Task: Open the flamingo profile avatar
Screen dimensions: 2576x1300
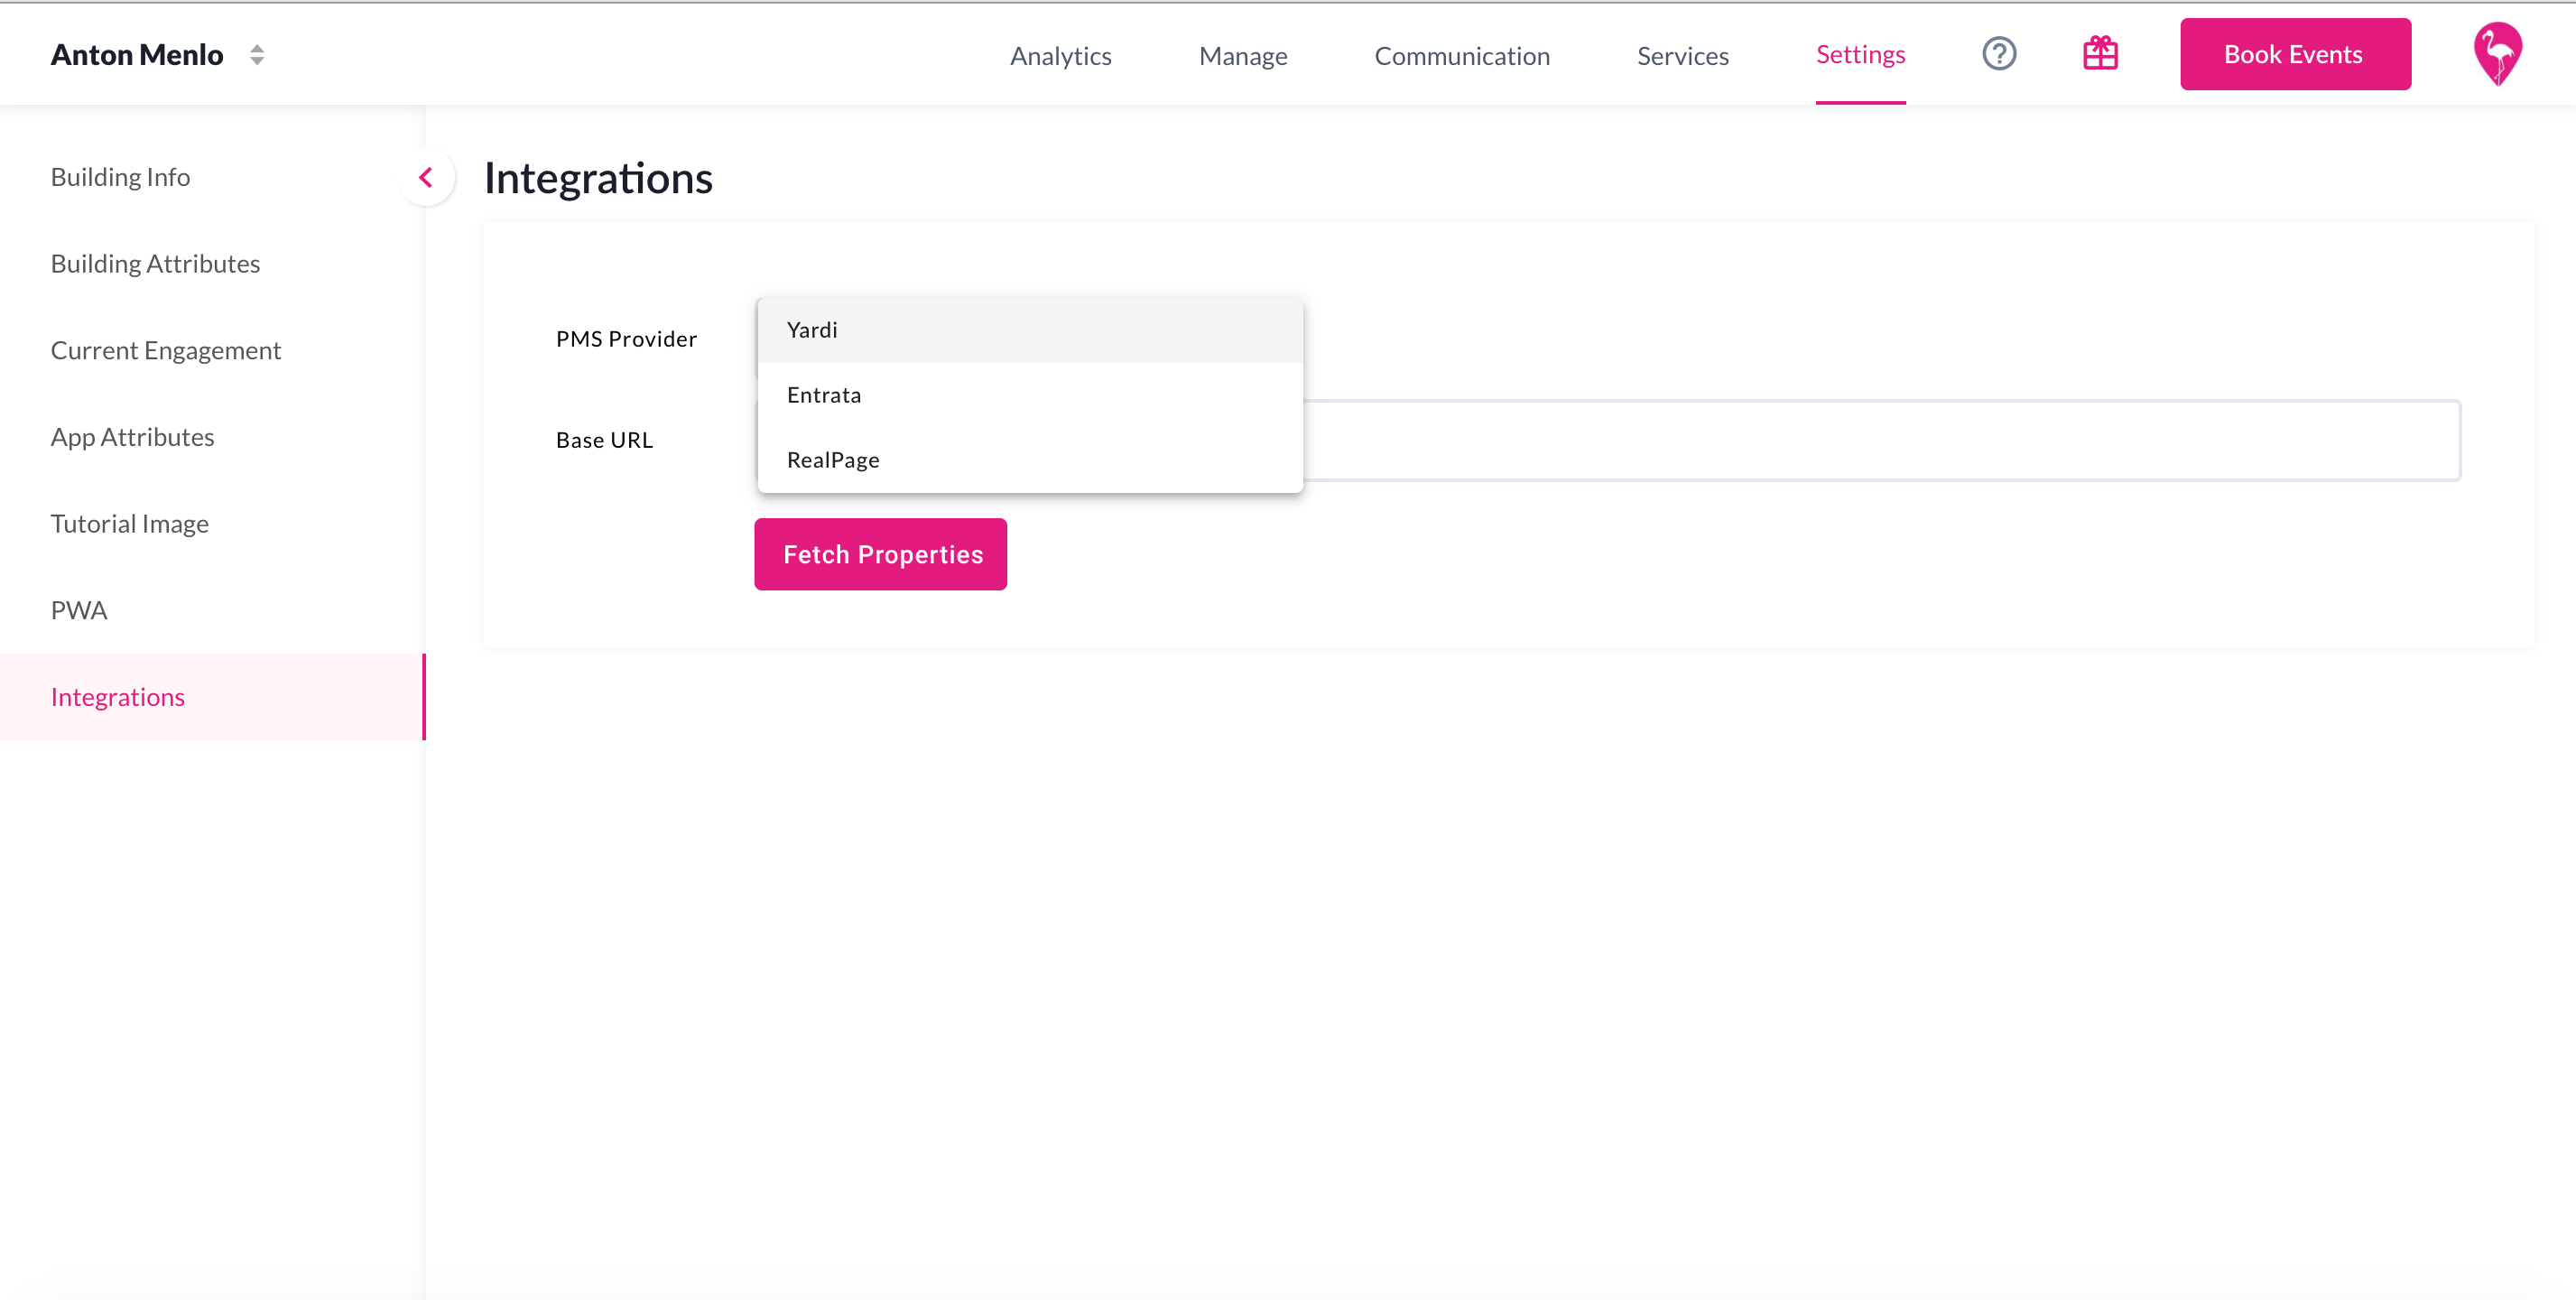Action: click(x=2497, y=54)
